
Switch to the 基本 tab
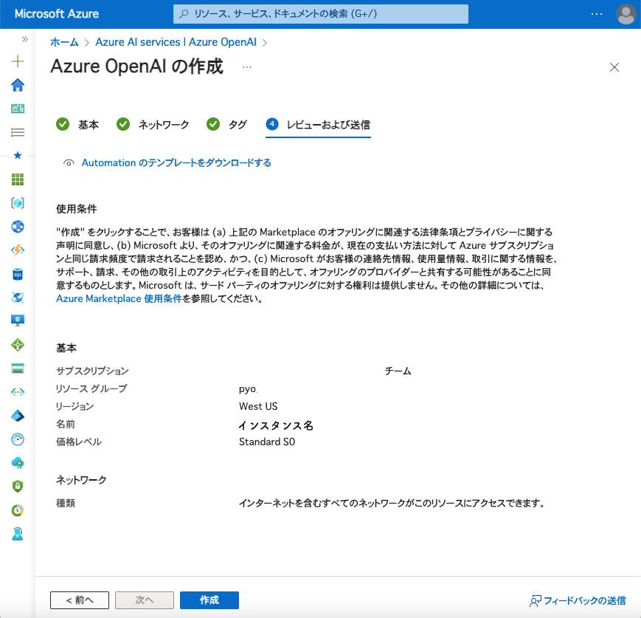pyautogui.click(x=77, y=125)
